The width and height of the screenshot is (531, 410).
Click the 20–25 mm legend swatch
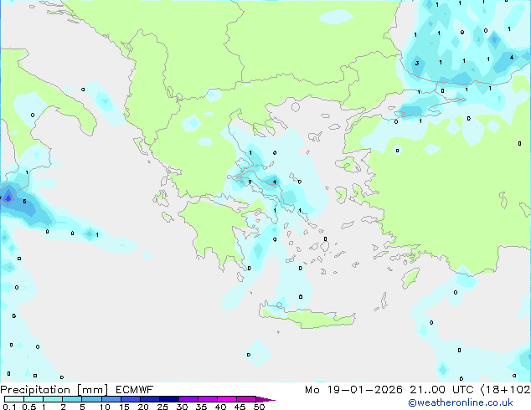149,399
